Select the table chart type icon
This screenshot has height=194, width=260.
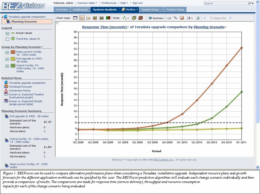pos(75,18)
